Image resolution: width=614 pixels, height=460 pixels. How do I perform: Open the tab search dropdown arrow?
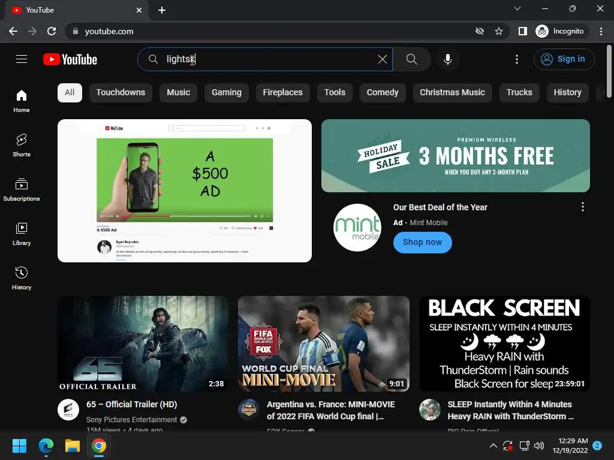517,8
